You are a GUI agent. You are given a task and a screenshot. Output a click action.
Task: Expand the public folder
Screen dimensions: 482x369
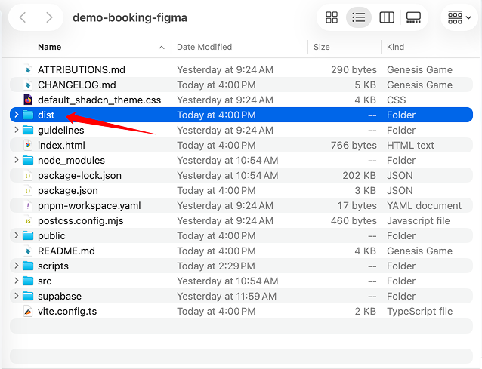pyautogui.click(x=17, y=235)
